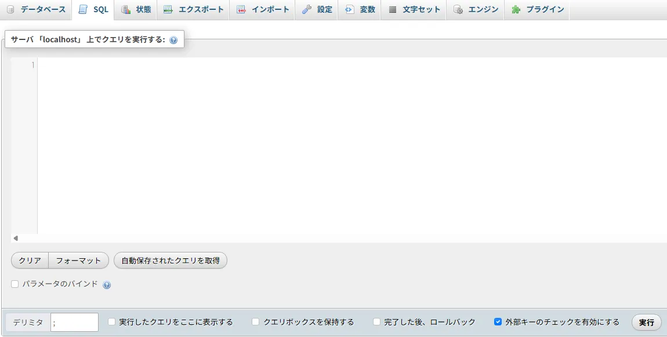Open the エンジン tab
667x337 pixels.
point(476,10)
